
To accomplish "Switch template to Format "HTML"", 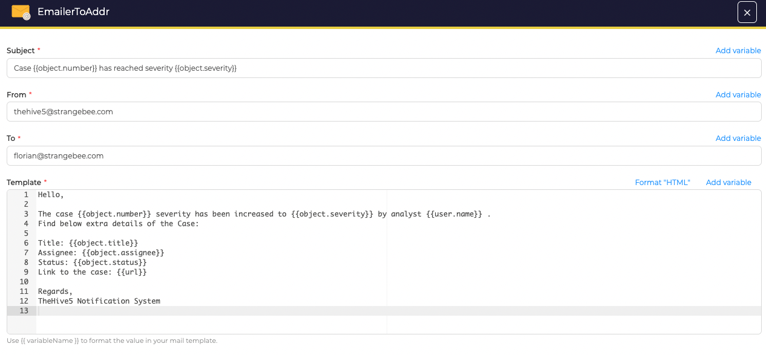I will [662, 183].
